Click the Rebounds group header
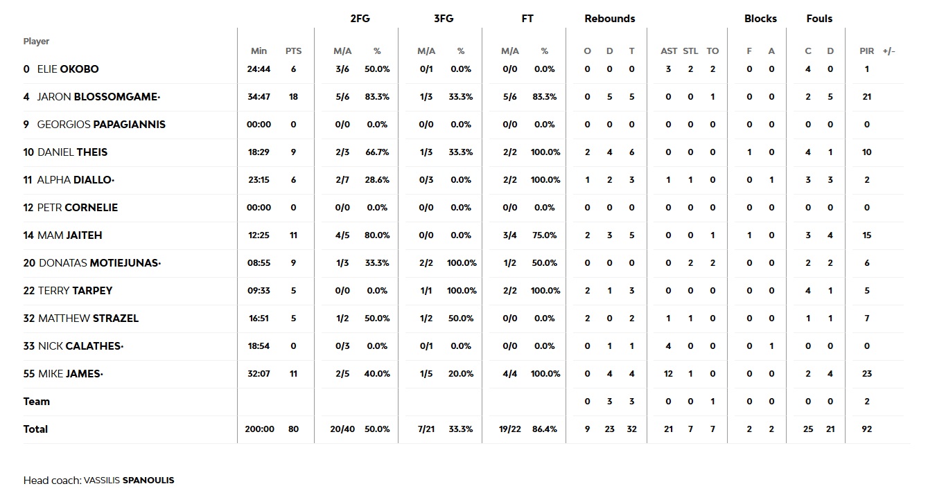This screenshot has width=937, height=502. [x=609, y=19]
